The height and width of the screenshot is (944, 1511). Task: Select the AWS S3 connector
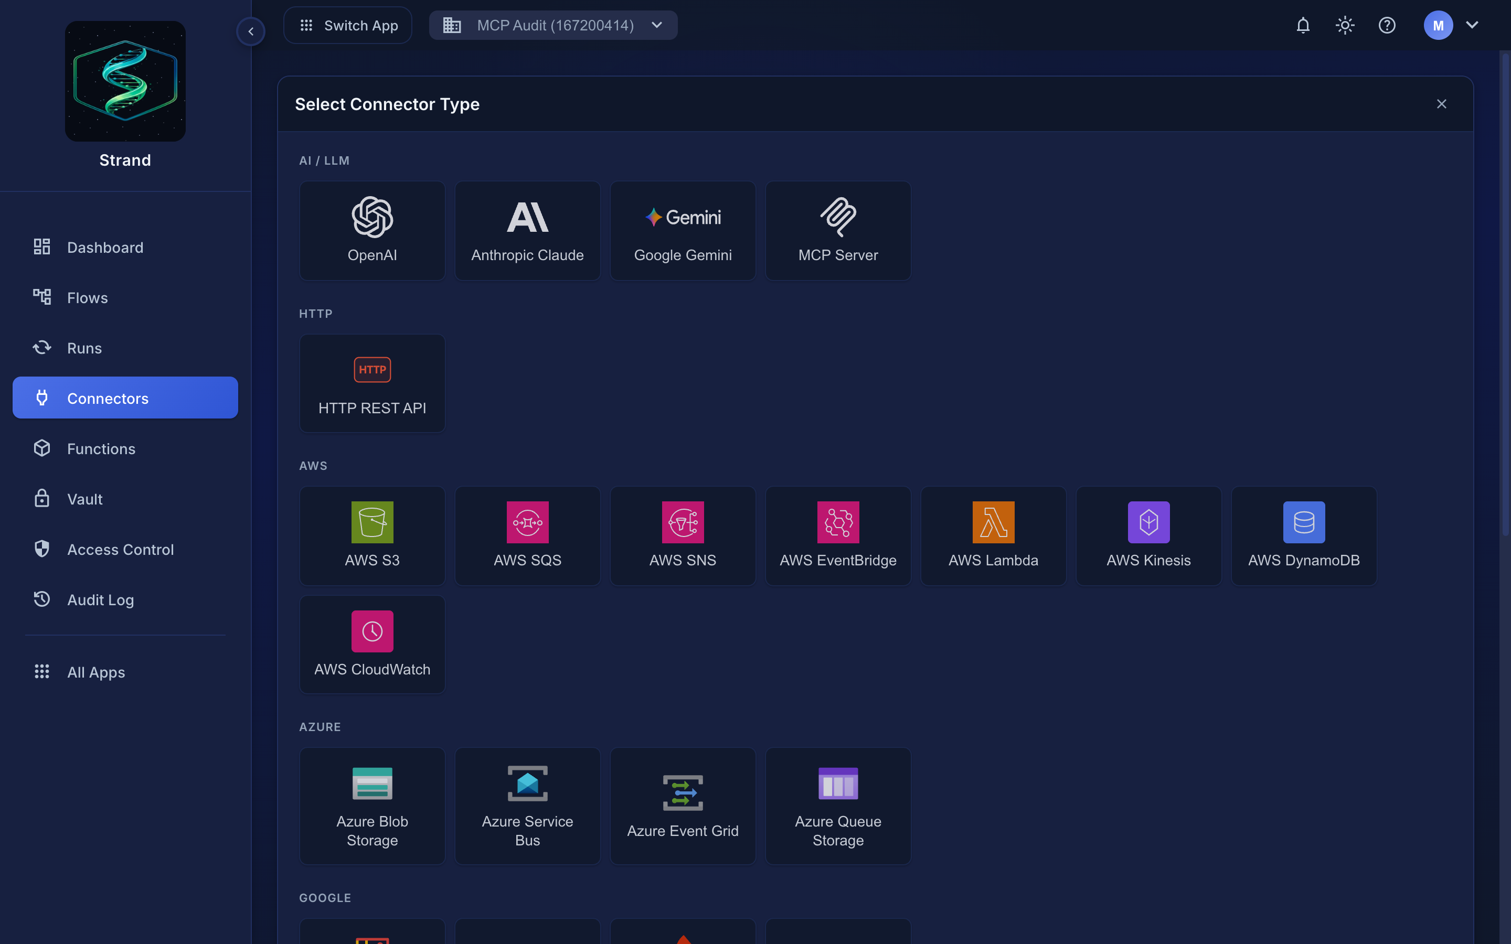point(372,535)
